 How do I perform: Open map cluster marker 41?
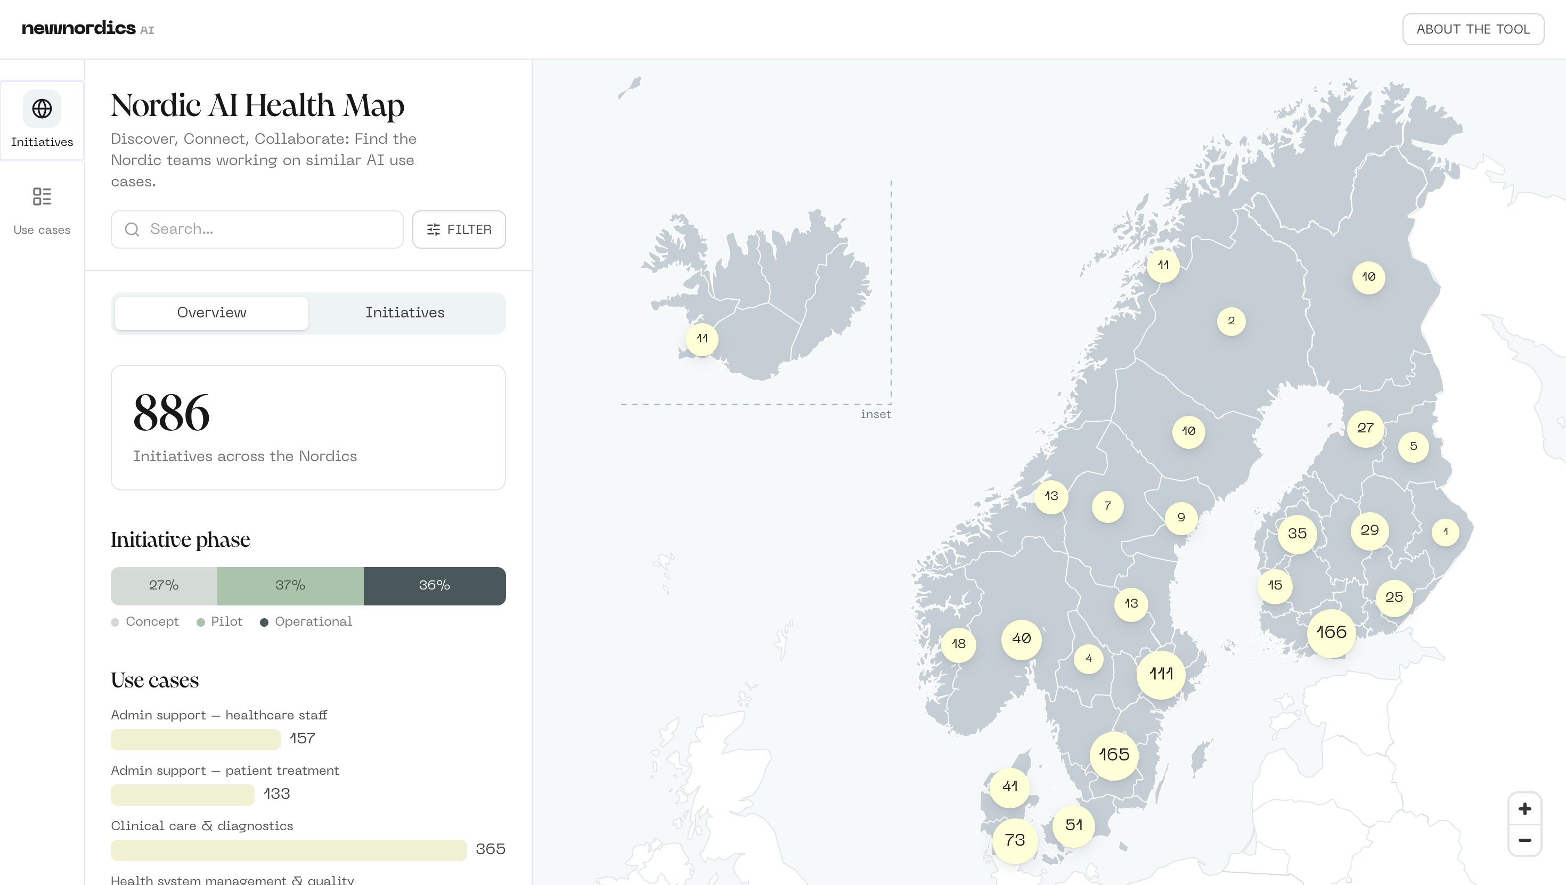[x=1010, y=787]
